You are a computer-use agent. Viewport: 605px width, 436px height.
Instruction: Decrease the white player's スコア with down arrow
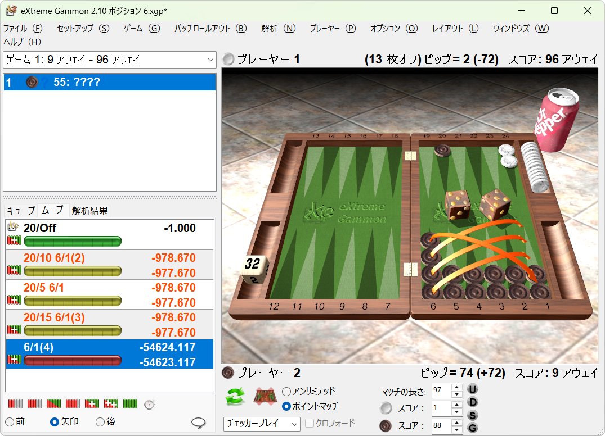tap(457, 412)
